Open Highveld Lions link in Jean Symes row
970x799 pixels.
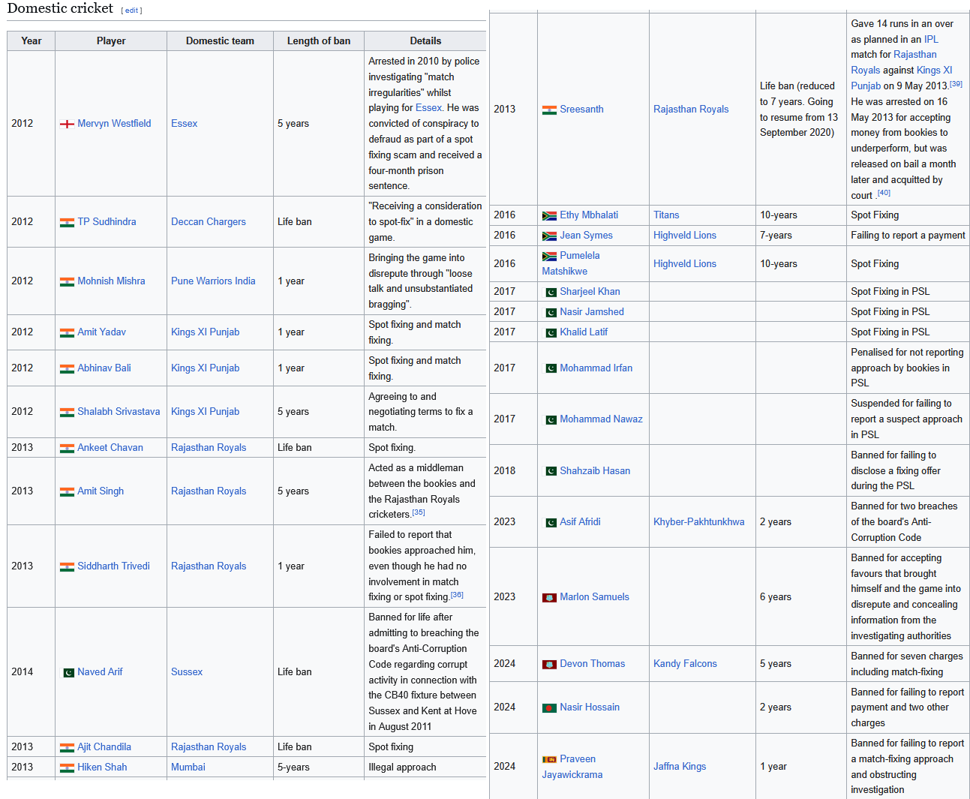pyautogui.click(x=685, y=236)
